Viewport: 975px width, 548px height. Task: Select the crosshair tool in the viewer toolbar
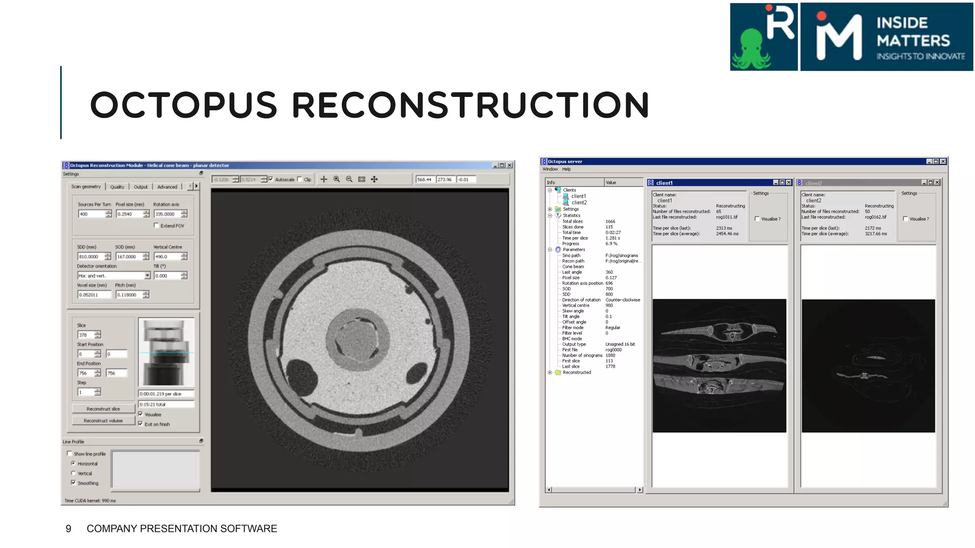[x=324, y=179]
